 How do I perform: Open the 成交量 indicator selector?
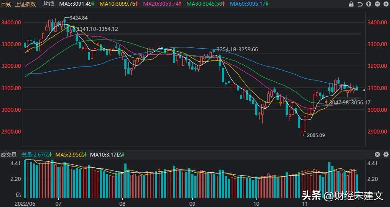(9, 154)
